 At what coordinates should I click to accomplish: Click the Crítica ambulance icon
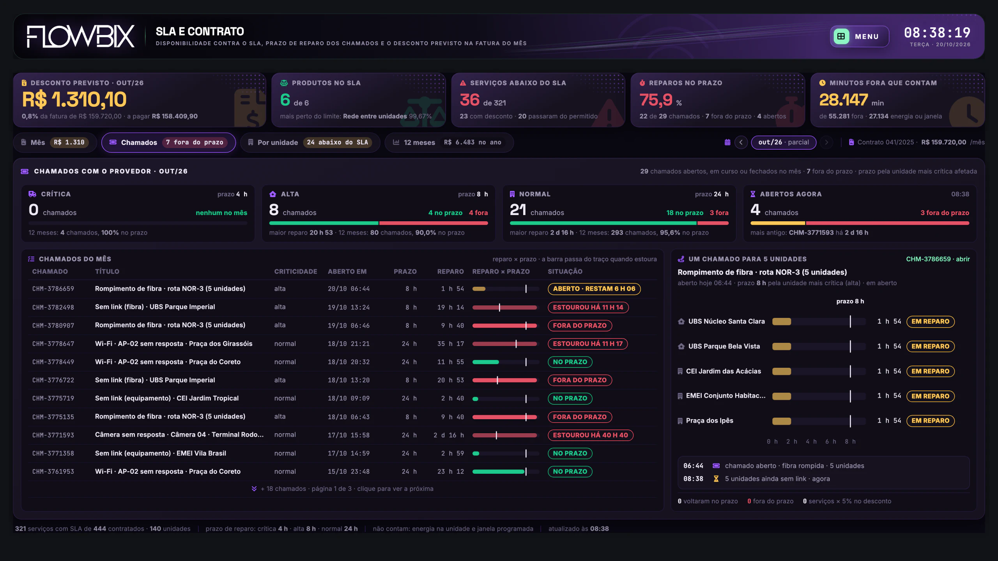[32, 194]
